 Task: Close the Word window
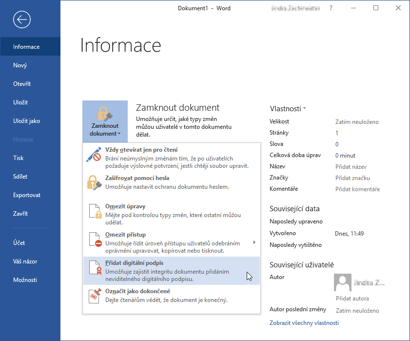click(398, 8)
